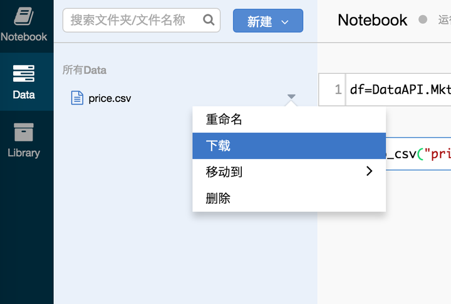Expand the 移动到 submenu arrow
Screen dimensions: 451x304
(x=370, y=171)
